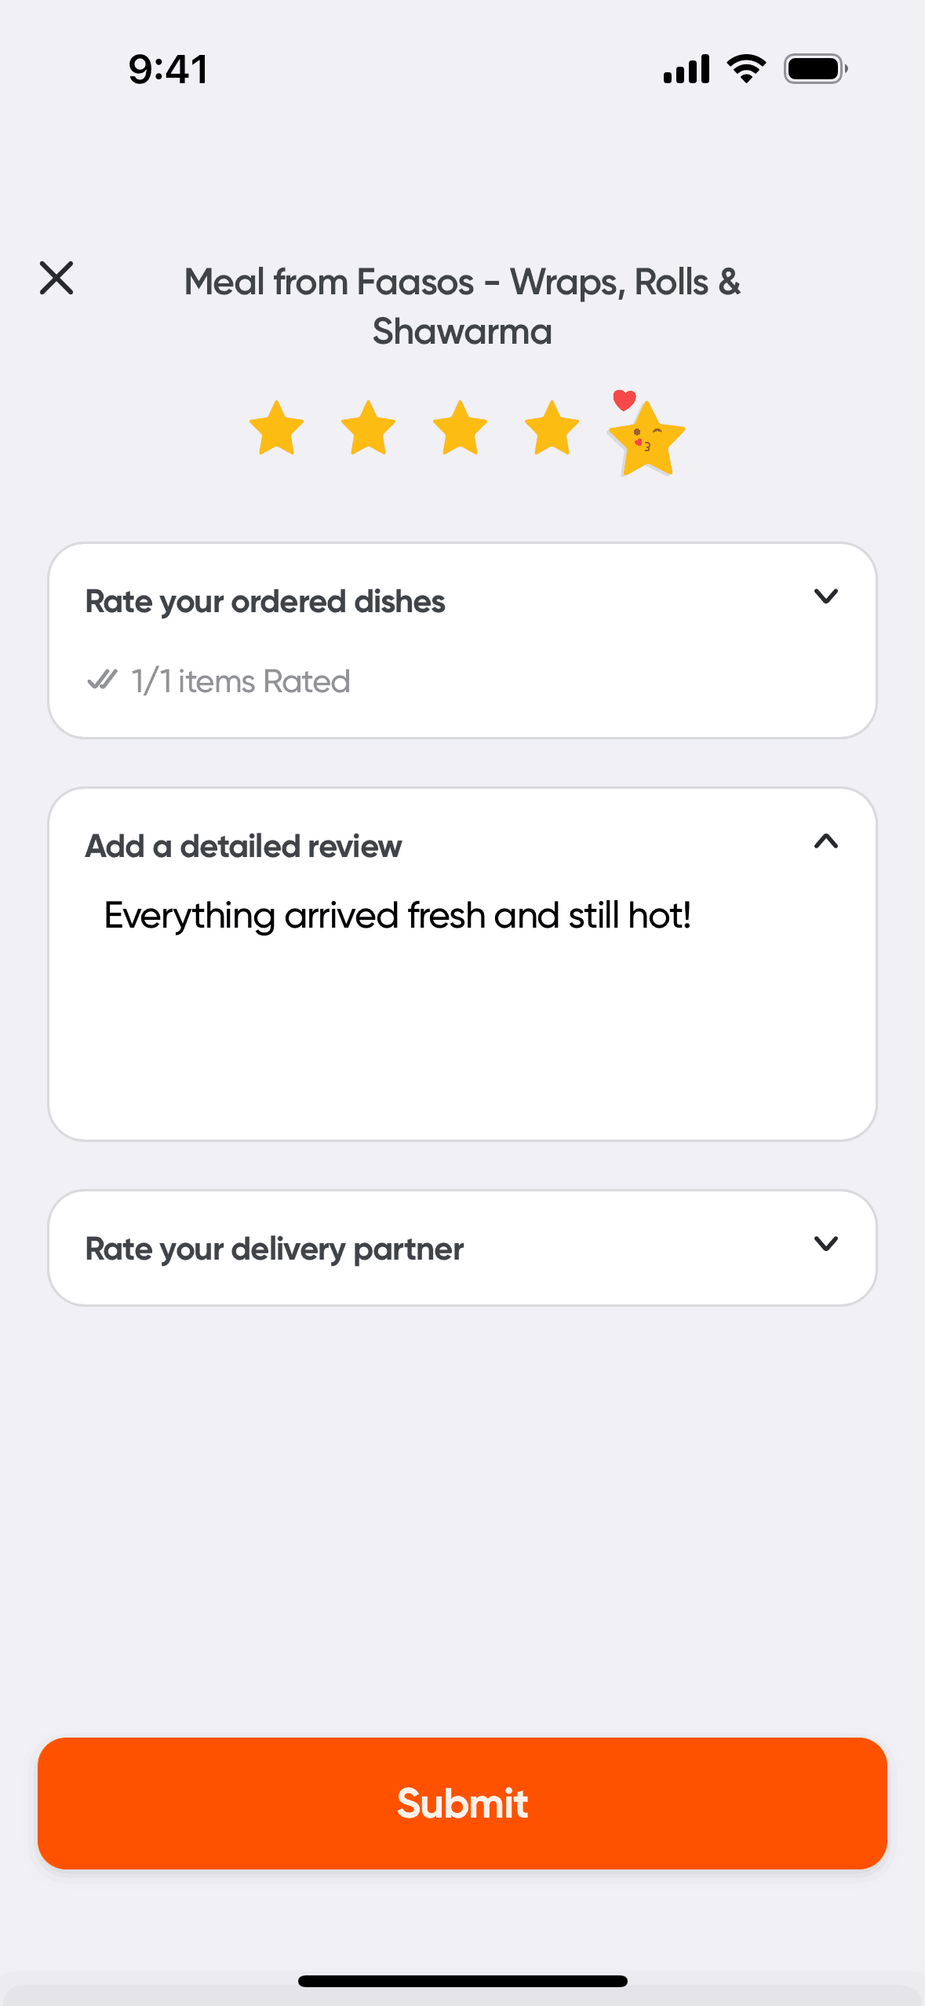Image resolution: width=925 pixels, height=2006 pixels.
Task: Tap the "Add a detailed review" heading
Action: coord(243,847)
